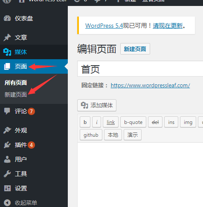This screenshot has width=203, height=207.
Task: Select the Pages icon in sidebar
Action: click(x=7, y=66)
